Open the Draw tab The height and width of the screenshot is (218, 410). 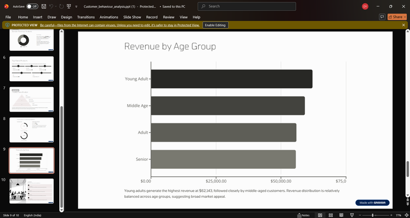[x=51, y=17]
